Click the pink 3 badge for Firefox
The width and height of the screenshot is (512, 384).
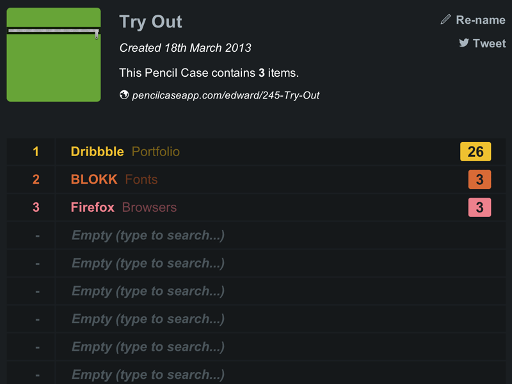(x=479, y=207)
